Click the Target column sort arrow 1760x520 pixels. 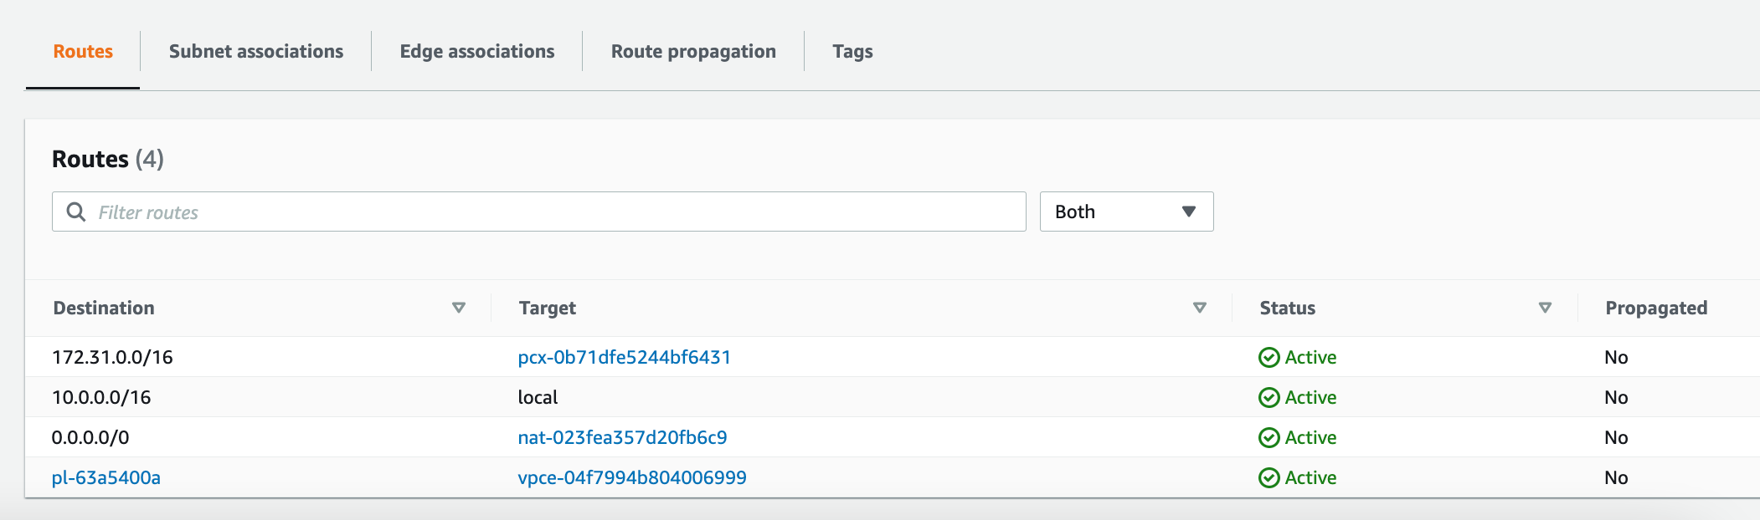click(1200, 308)
